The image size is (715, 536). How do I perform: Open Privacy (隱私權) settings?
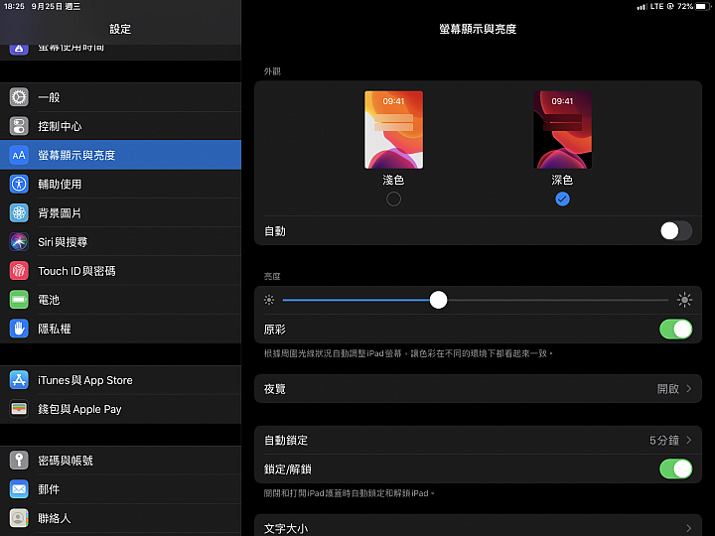tap(120, 329)
